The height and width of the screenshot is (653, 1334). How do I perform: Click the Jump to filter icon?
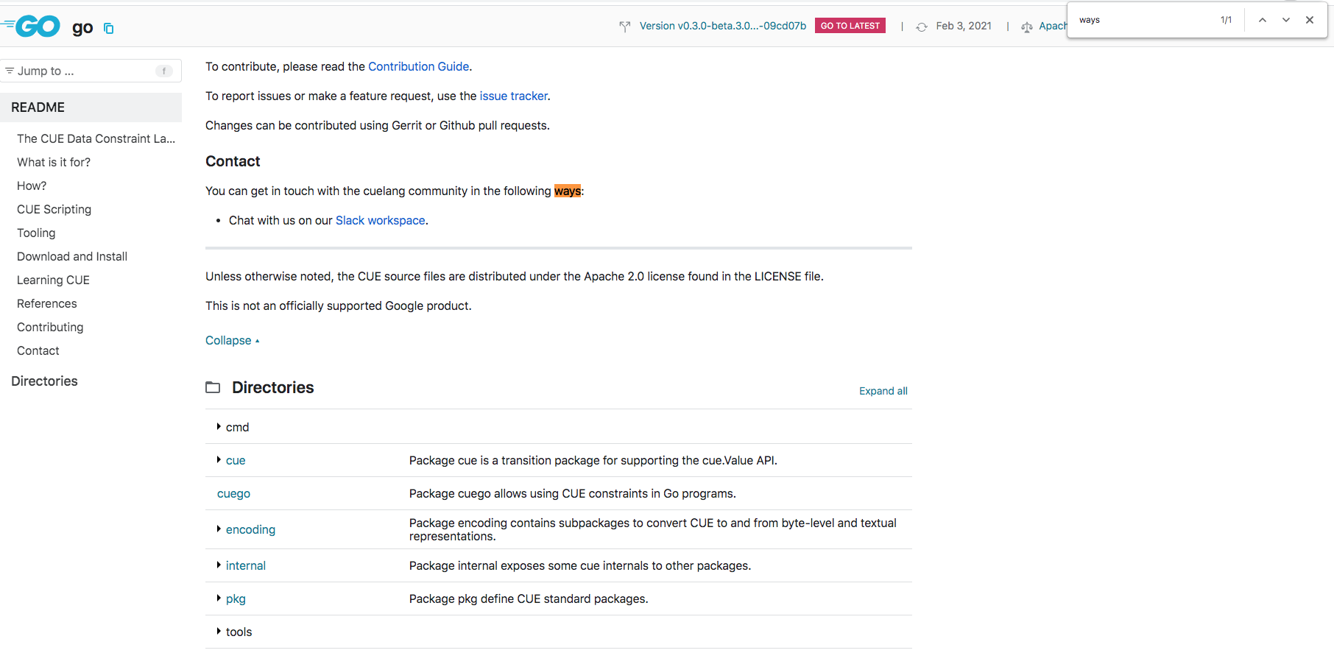10,71
